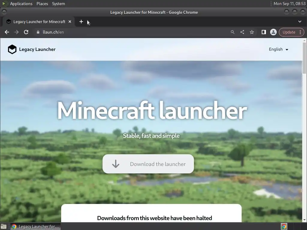
Task: Click the padlock site info icon
Action: click(38, 32)
